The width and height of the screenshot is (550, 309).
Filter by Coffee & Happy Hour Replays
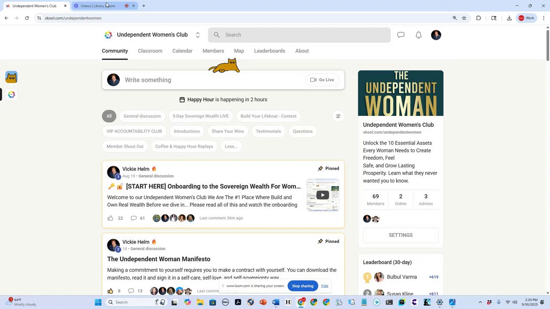coord(184,146)
